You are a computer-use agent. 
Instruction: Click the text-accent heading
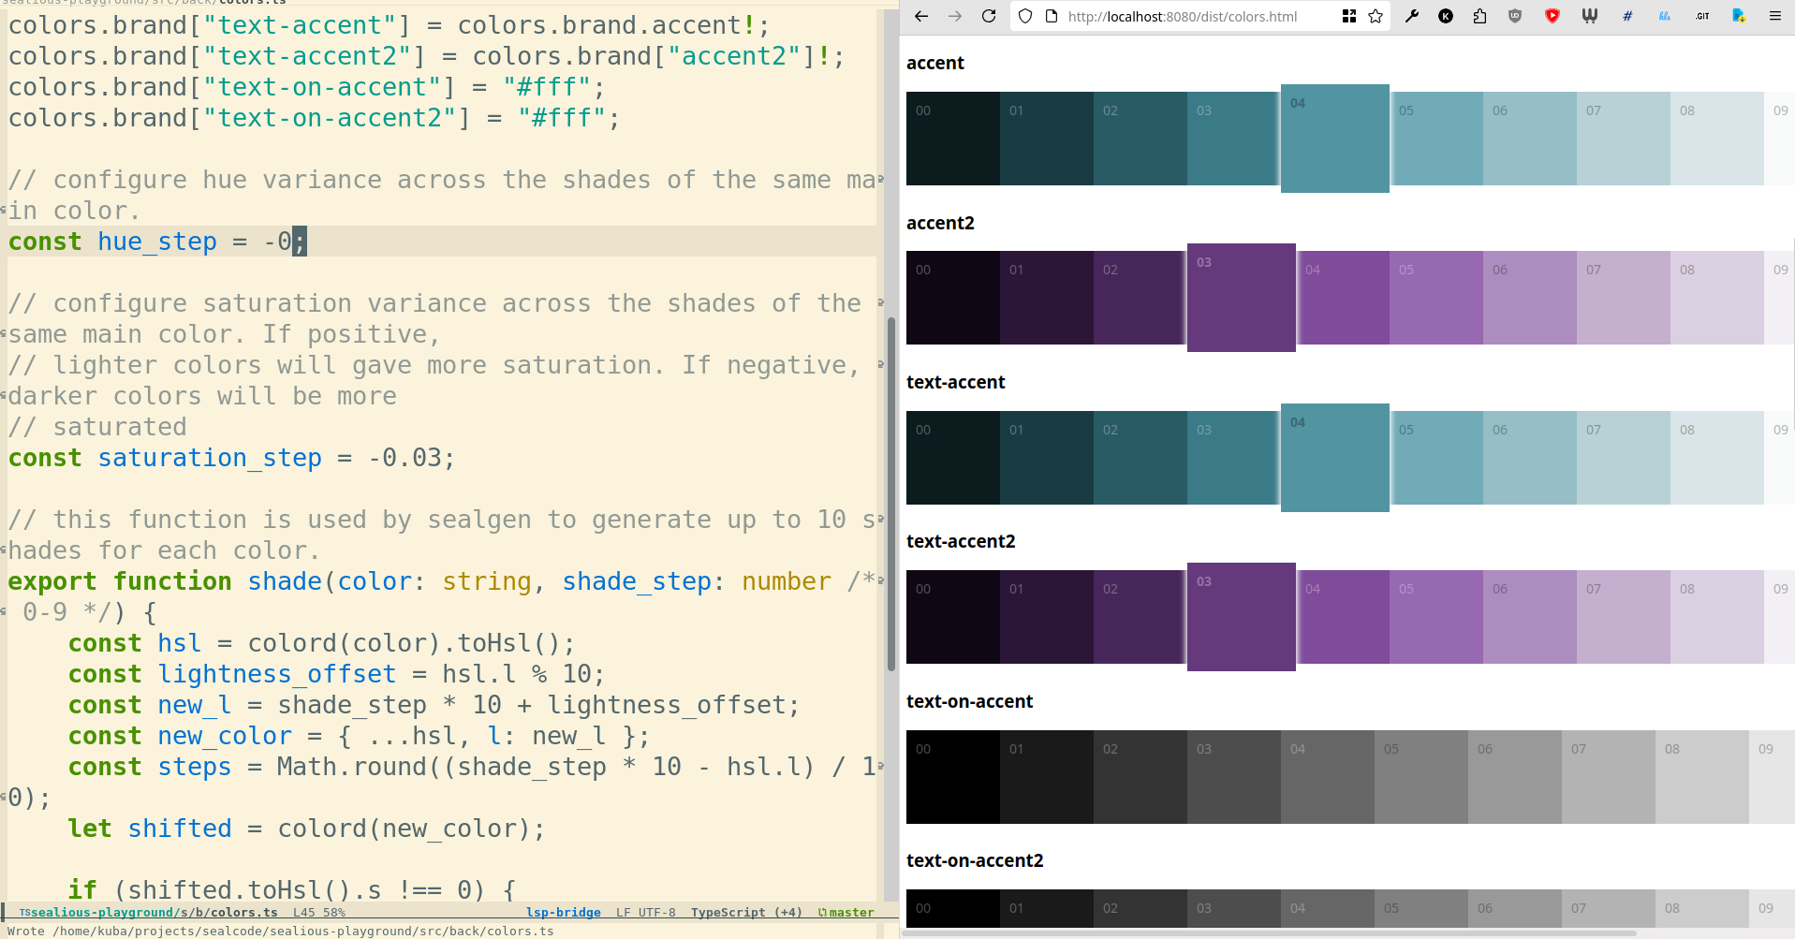pyautogui.click(x=955, y=382)
